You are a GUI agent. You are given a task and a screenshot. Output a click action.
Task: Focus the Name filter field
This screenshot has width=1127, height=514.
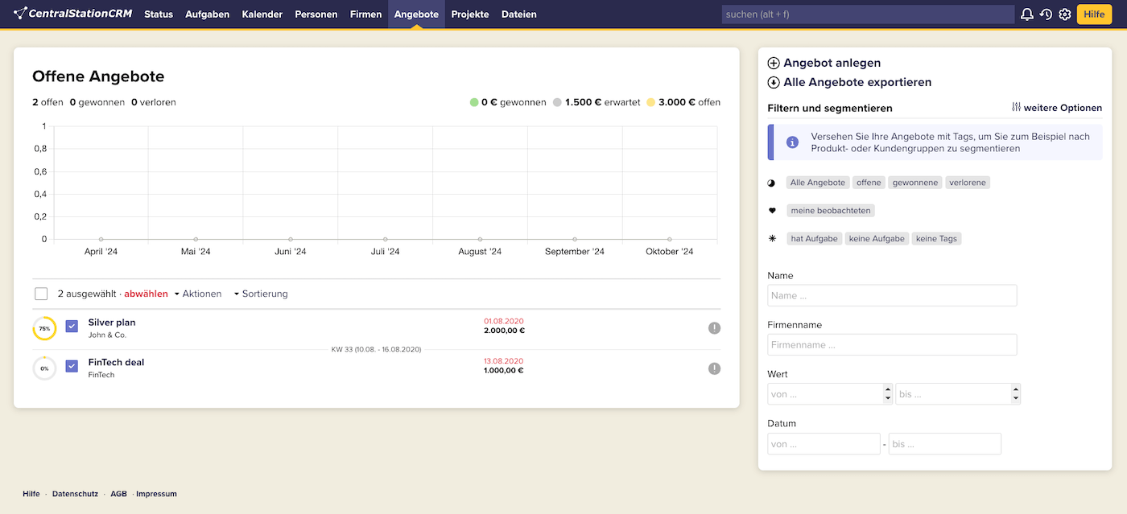pyautogui.click(x=892, y=295)
